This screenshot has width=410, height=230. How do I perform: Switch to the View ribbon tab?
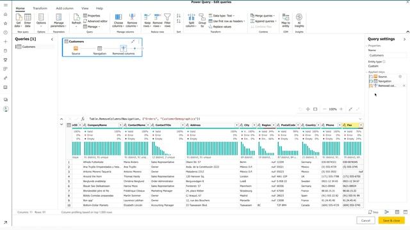click(x=85, y=8)
